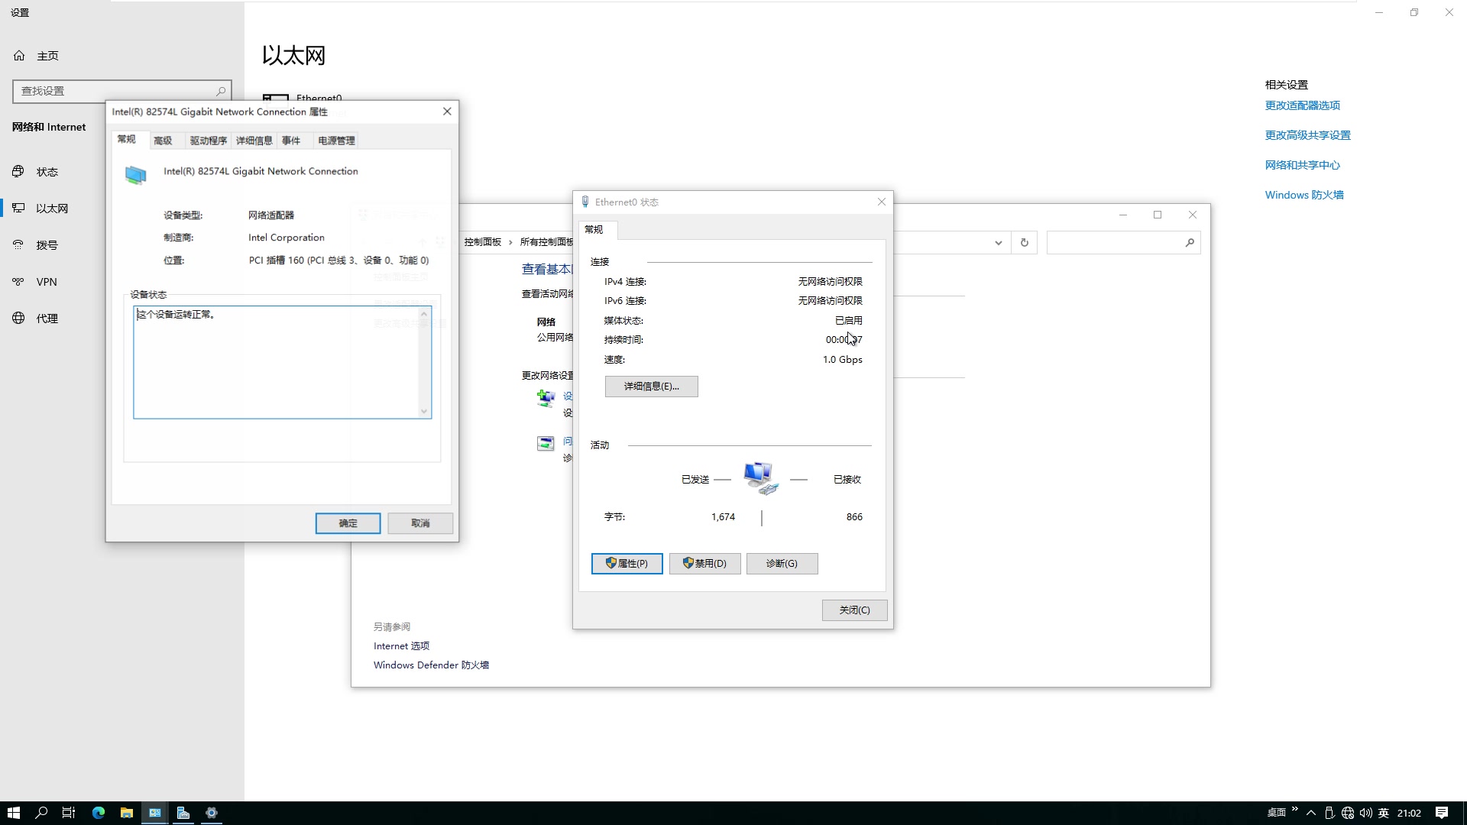Click the Control Panel search magnifier icon
Image resolution: width=1467 pixels, height=825 pixels.
point(1190,243)
